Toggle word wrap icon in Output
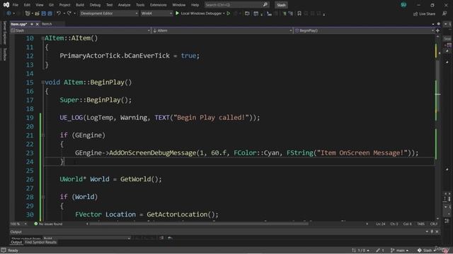Image resolution: width=453 pixels, height=254 pixels. click(170, 238)
